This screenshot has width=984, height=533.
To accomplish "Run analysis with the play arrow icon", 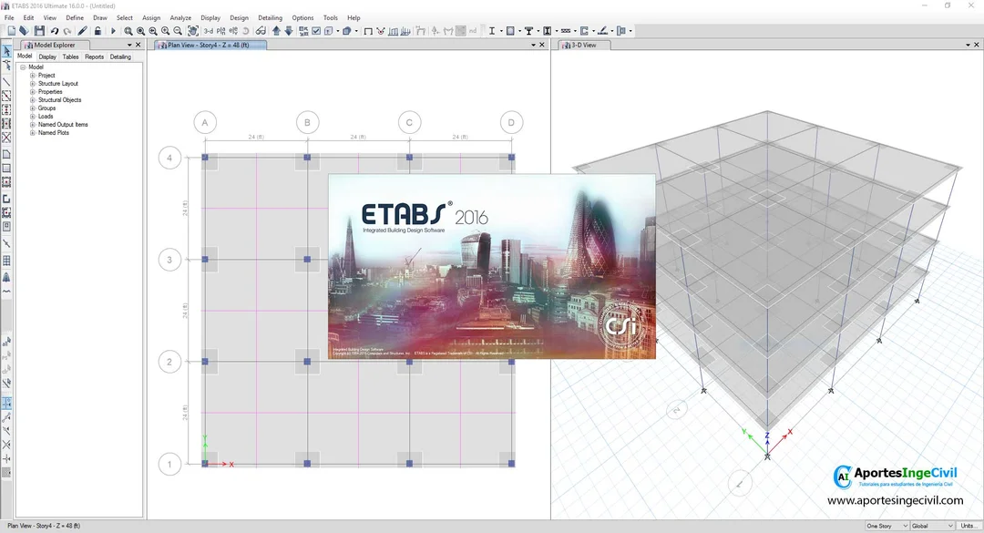I will (x=113, y=31).
